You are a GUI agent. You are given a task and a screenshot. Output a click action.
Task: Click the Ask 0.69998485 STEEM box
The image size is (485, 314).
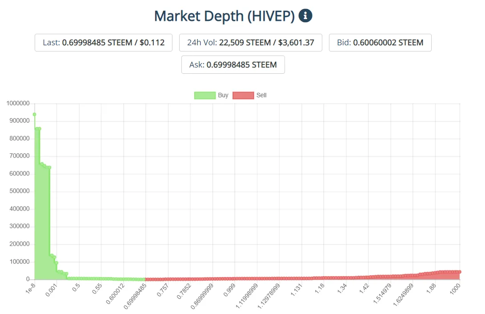[233, 64]
